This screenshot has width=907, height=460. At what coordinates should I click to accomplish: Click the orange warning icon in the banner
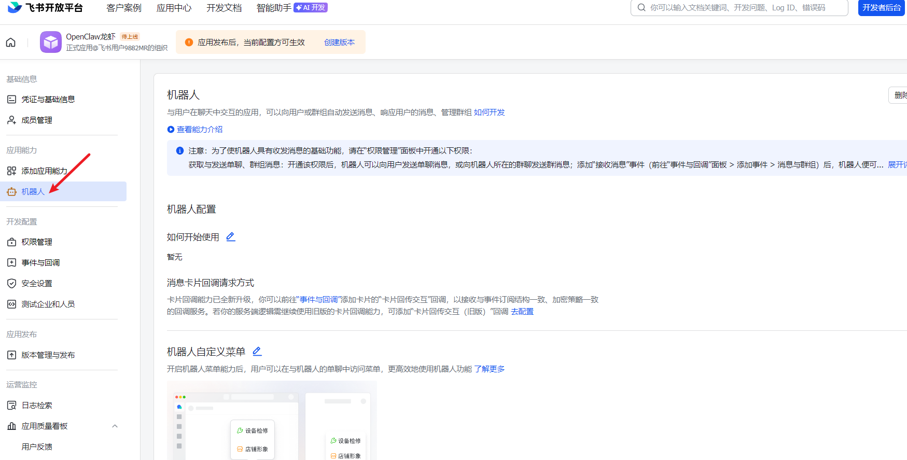[x=189, y=43]
